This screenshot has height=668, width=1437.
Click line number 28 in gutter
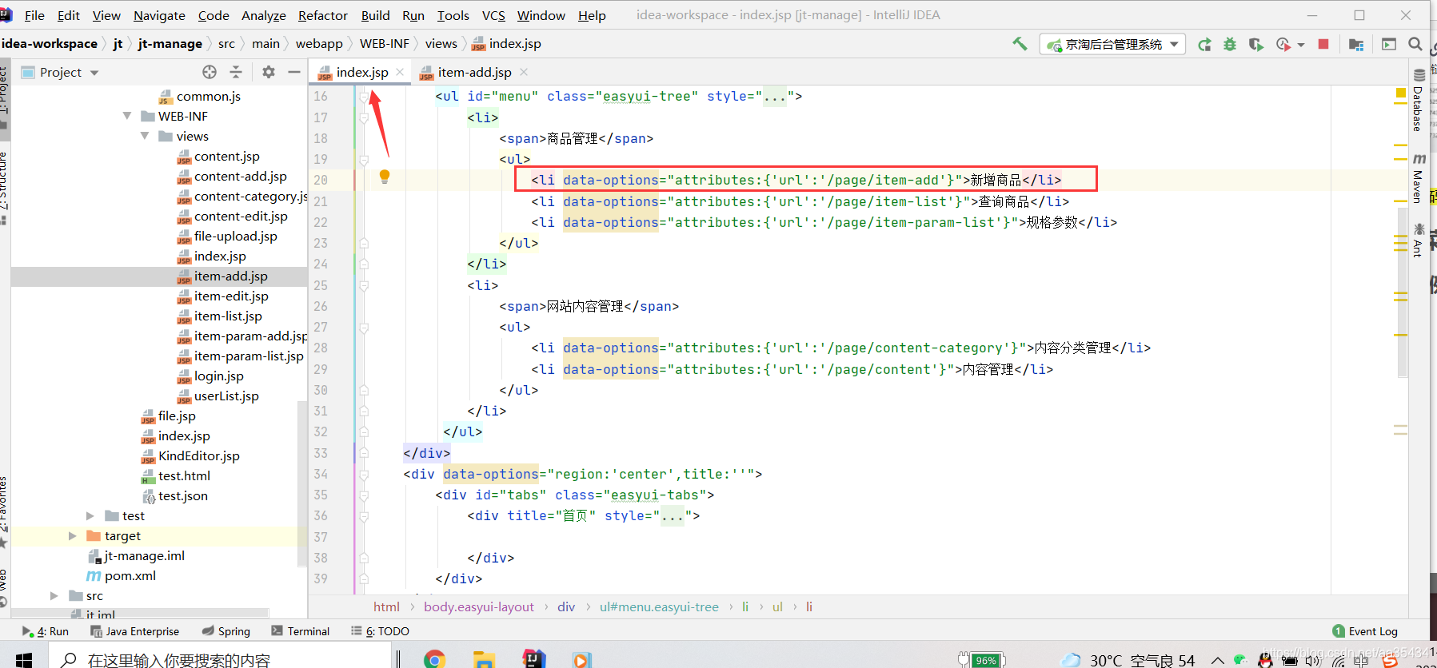coord(321,348)
